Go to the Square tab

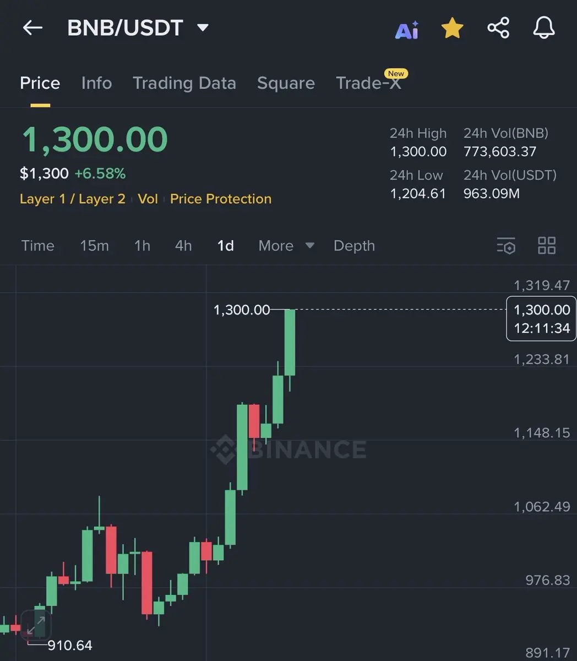point(286,83)
